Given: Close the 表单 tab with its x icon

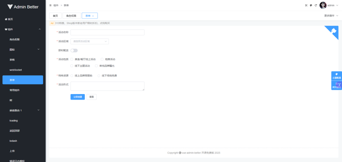Looking at the screenshot, I should pyautogui.click(x=93, y=16).
